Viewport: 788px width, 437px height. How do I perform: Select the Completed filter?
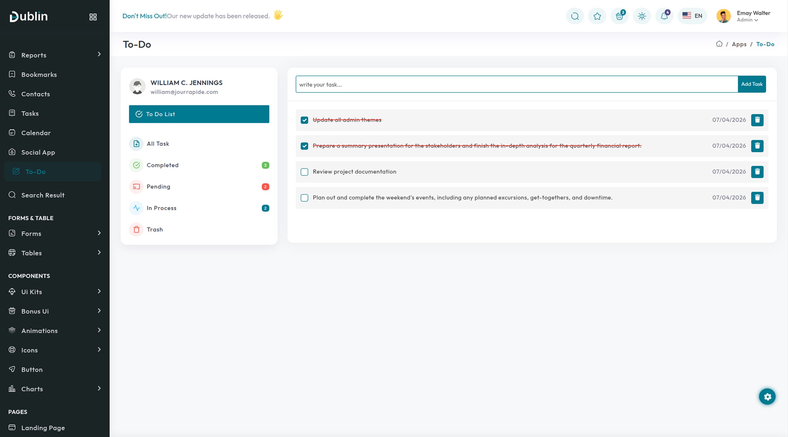pos(163,165)
